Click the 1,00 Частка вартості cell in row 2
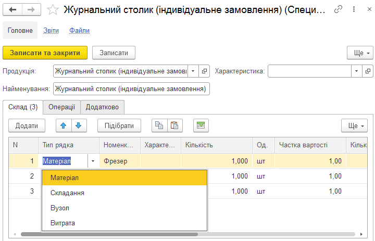 pyautogui.click(x=310, y=176)
